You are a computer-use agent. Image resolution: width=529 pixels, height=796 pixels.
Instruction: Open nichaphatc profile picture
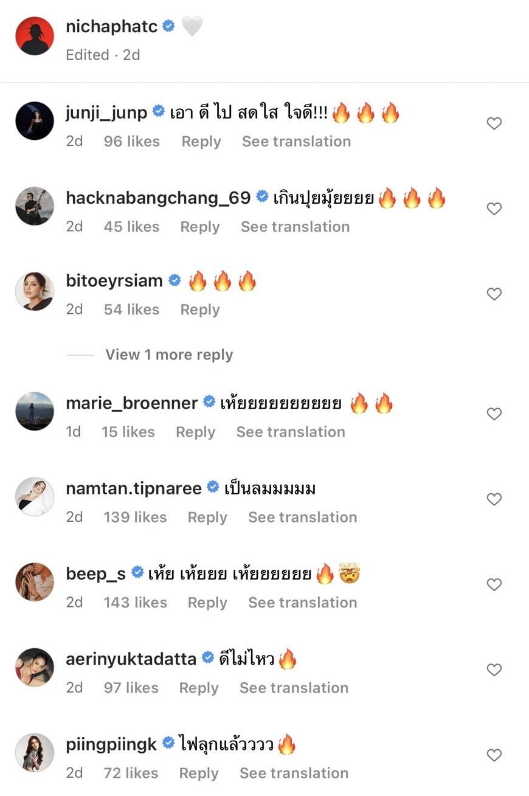tap(35, 36)
